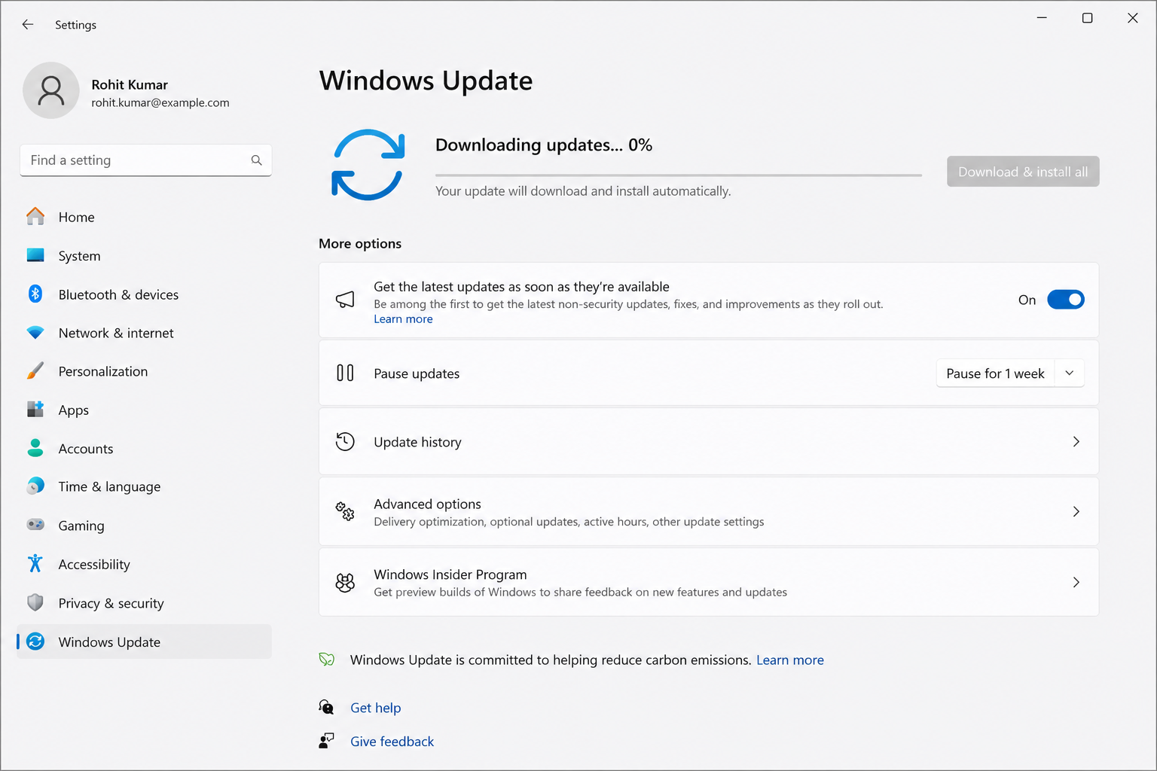Click the Get help headset icon

(327, 707)
